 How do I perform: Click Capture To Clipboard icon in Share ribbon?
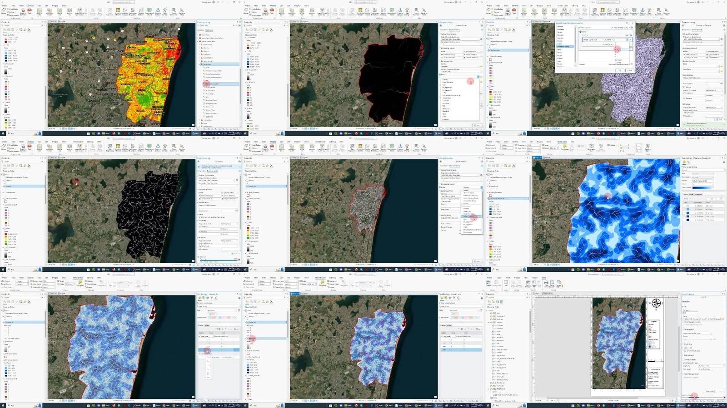click(559, 283)
